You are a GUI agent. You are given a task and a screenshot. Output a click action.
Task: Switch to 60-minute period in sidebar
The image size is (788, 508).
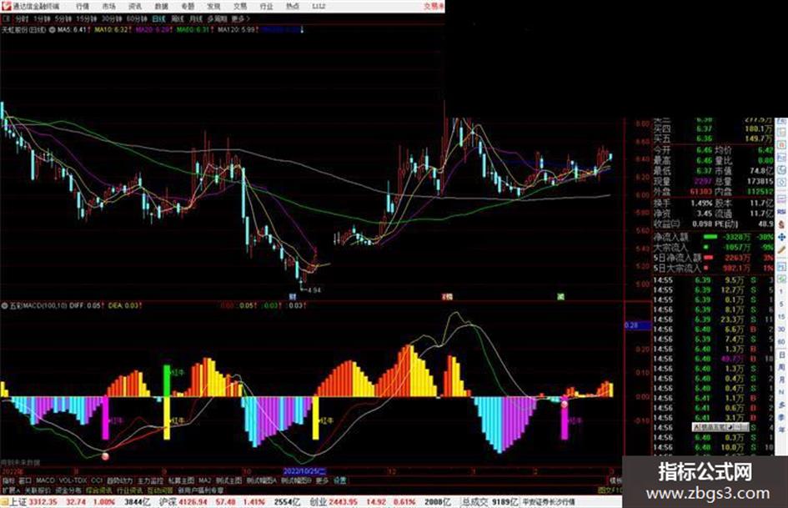(781, 342)
